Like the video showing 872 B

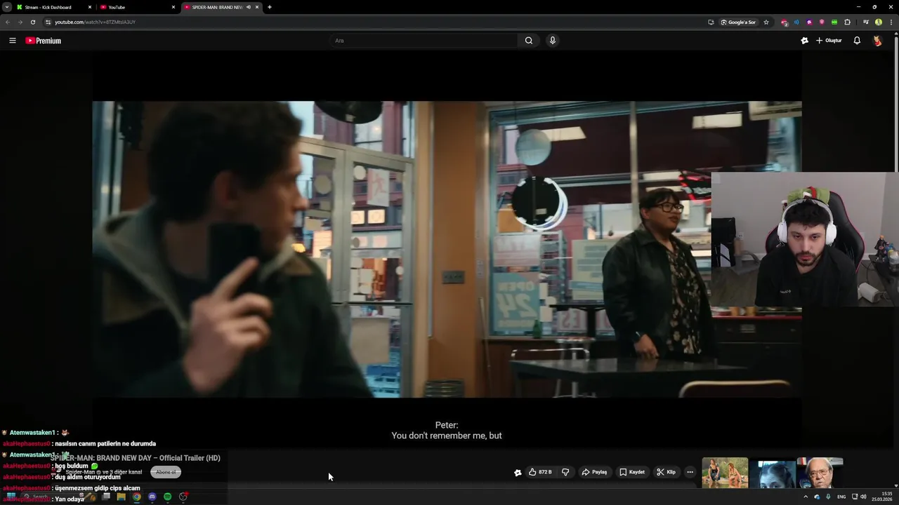540,472
